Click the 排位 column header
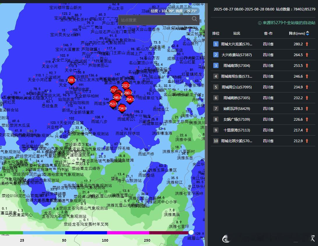The image size is (318, 246). pyautogui.click(x=216, y=33)
